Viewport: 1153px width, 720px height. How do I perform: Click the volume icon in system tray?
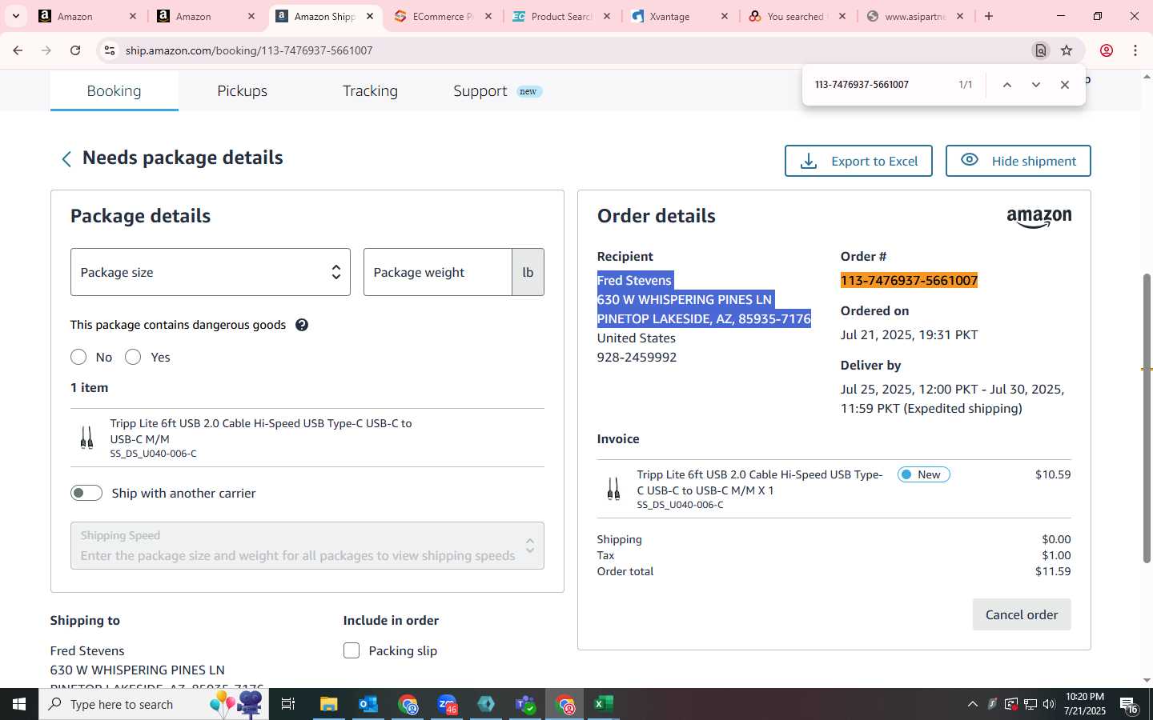coord(1049,704)
